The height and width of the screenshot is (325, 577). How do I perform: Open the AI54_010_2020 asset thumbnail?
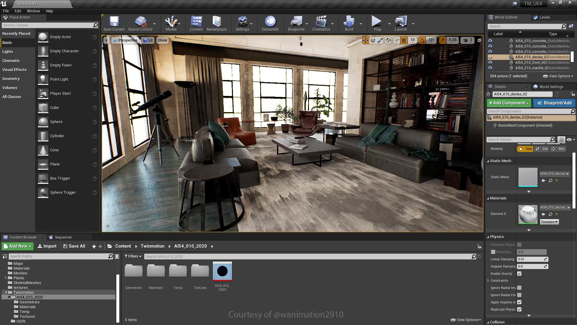tap(222, 271)
